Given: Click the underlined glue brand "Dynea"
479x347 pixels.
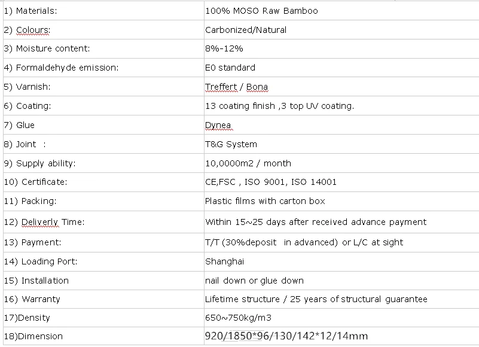Looking at the screenshot, I should click(x=218, y=125).
